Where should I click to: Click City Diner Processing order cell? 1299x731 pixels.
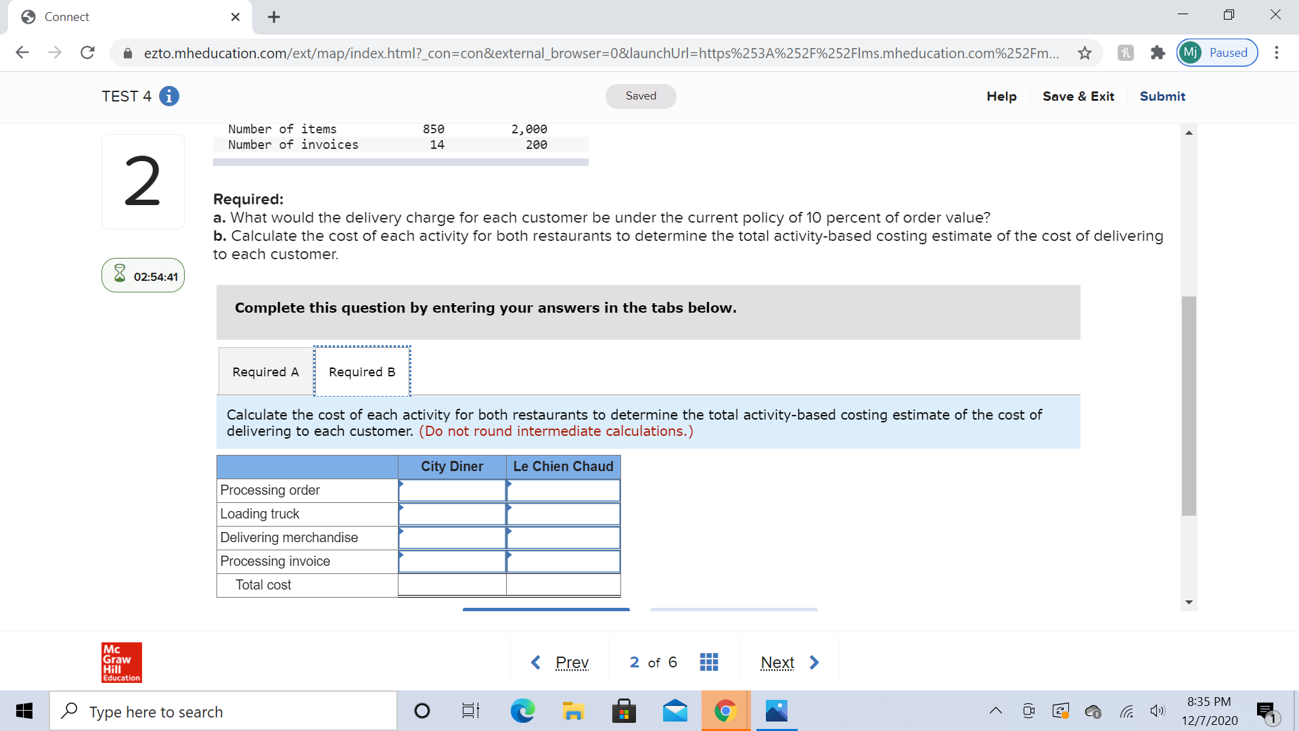pyautogui.click(x=452, y=490)
